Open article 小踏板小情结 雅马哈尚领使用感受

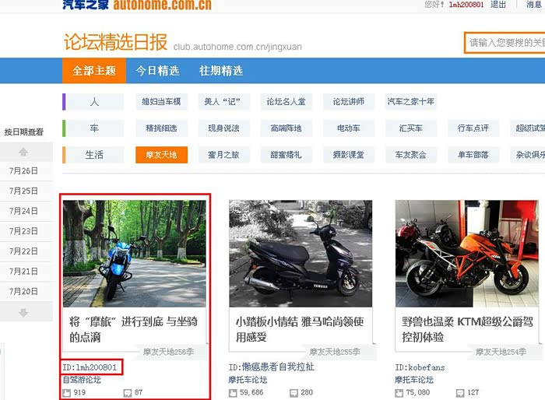(300, 329)
